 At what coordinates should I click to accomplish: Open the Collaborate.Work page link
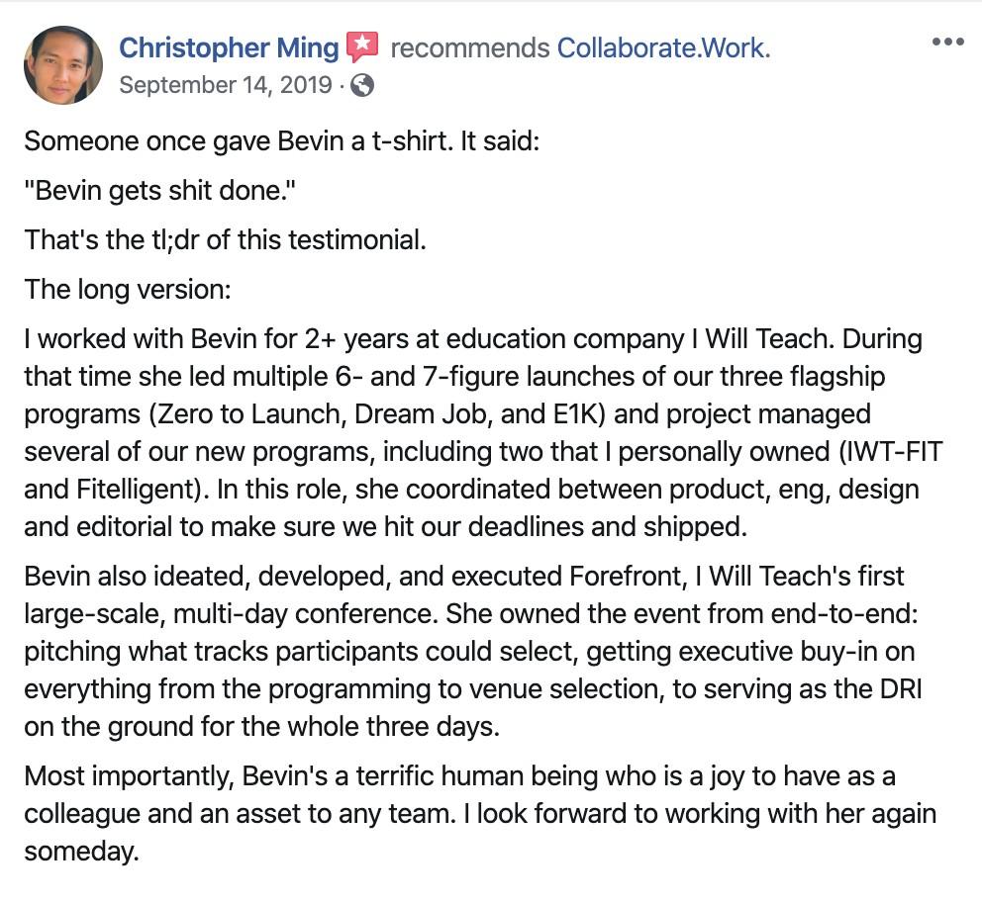663,46
